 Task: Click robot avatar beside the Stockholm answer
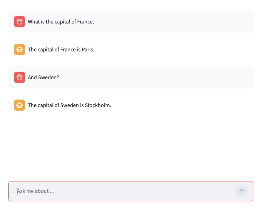[x=19, y=105]
